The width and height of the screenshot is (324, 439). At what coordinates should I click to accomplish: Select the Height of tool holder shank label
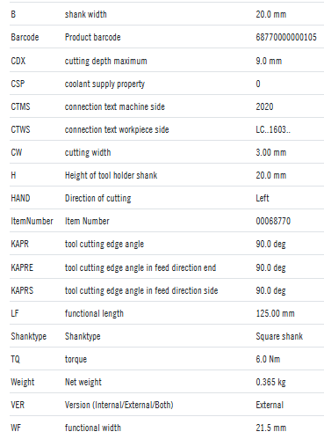click(111, 175)
